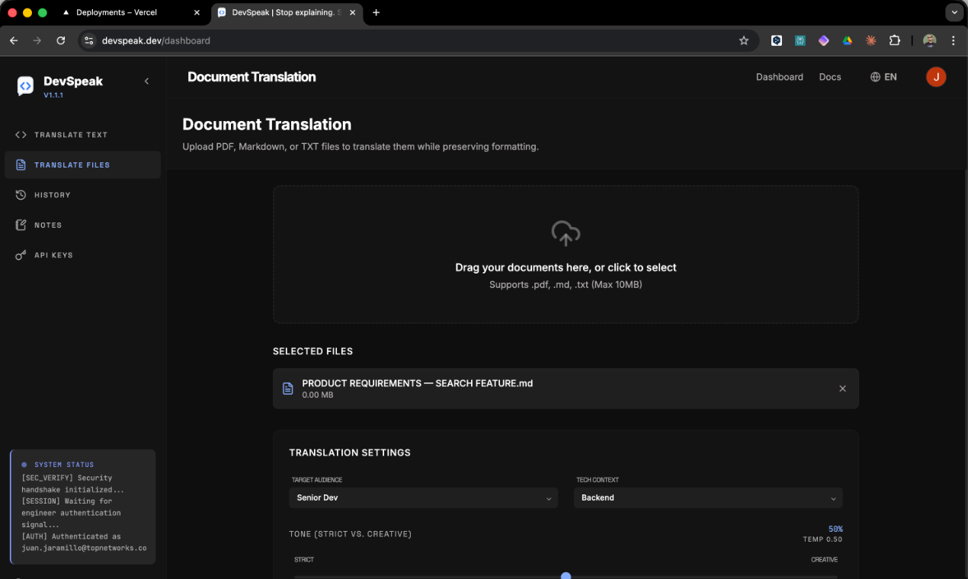Click the drag-your-documents upload zone
This screenshot has height=579, width=968.
[x=566, y=254]
